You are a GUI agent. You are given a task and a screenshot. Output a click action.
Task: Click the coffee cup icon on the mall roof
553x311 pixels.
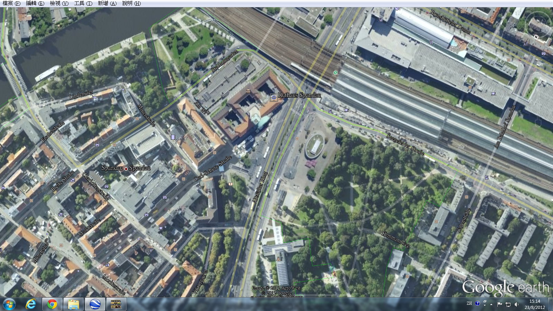click(494, 93)
